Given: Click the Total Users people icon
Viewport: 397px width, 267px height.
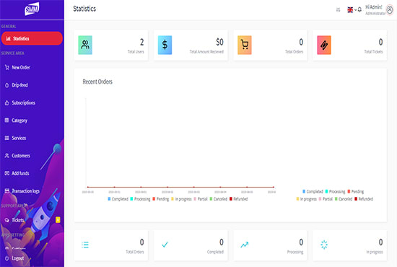Looking at the screenshot, I should point(85,45).
